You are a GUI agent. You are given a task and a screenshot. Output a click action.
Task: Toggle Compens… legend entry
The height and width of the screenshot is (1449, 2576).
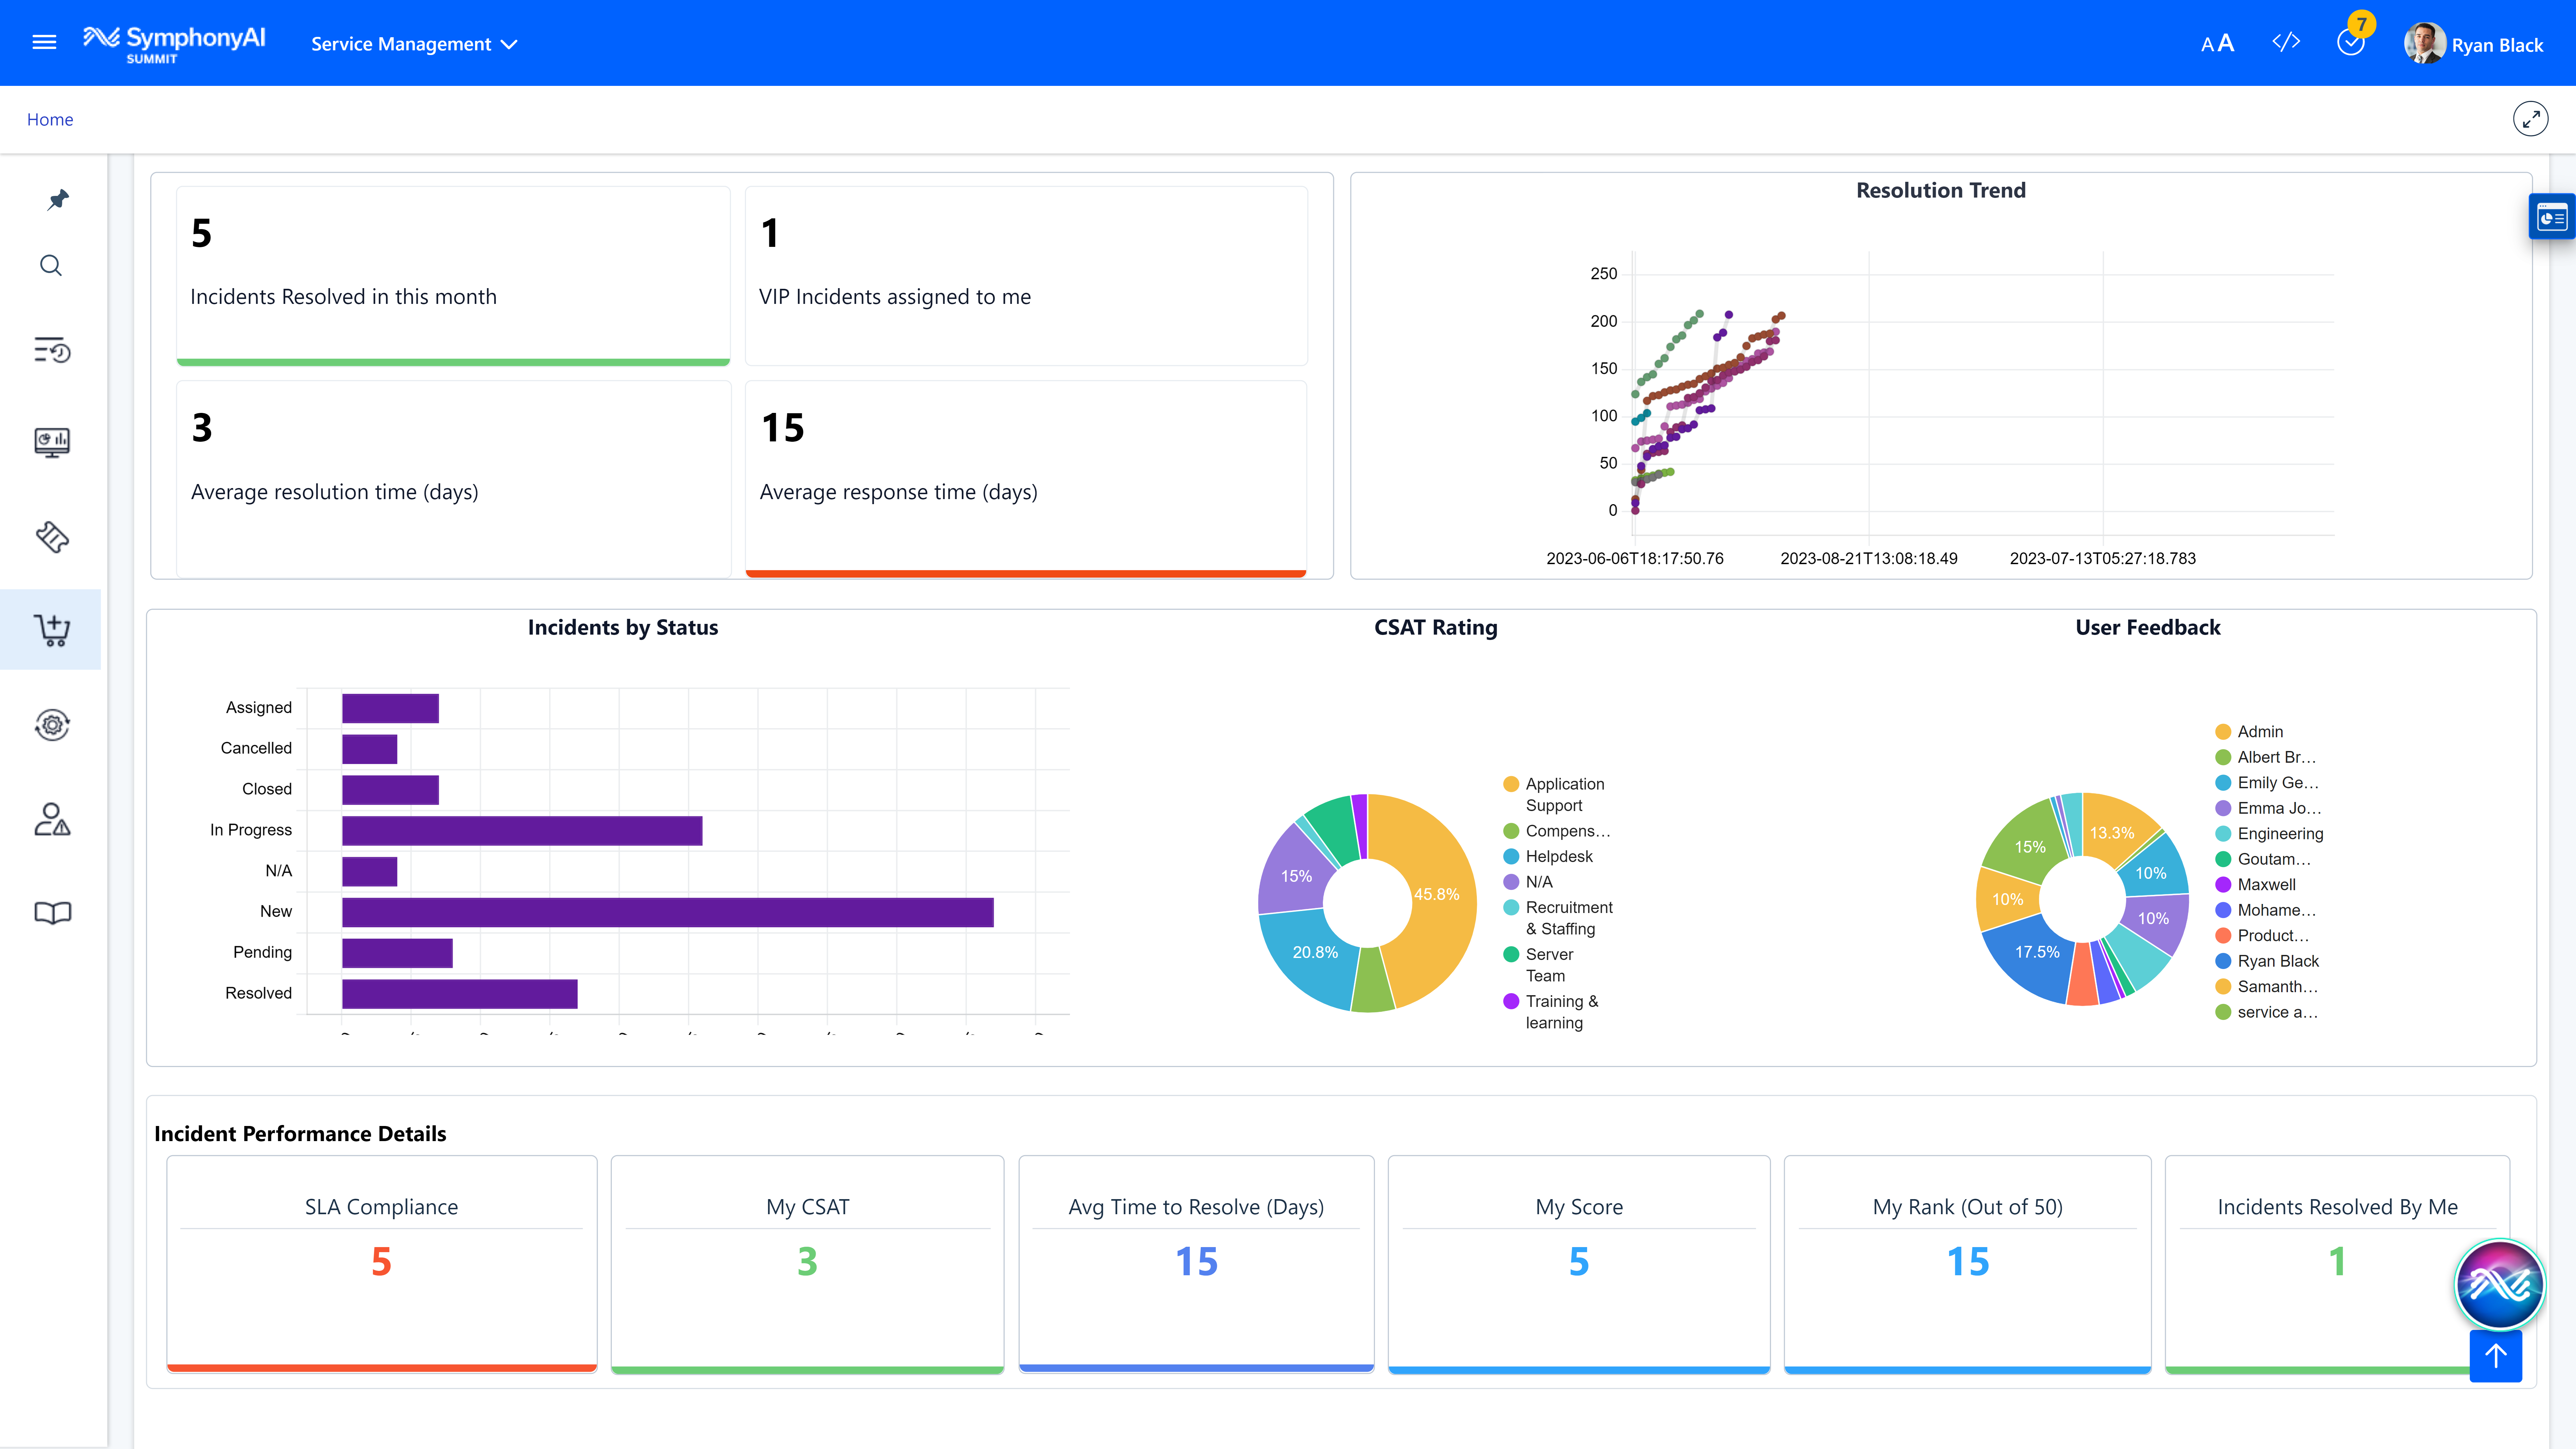click(x=1557, y=831)
